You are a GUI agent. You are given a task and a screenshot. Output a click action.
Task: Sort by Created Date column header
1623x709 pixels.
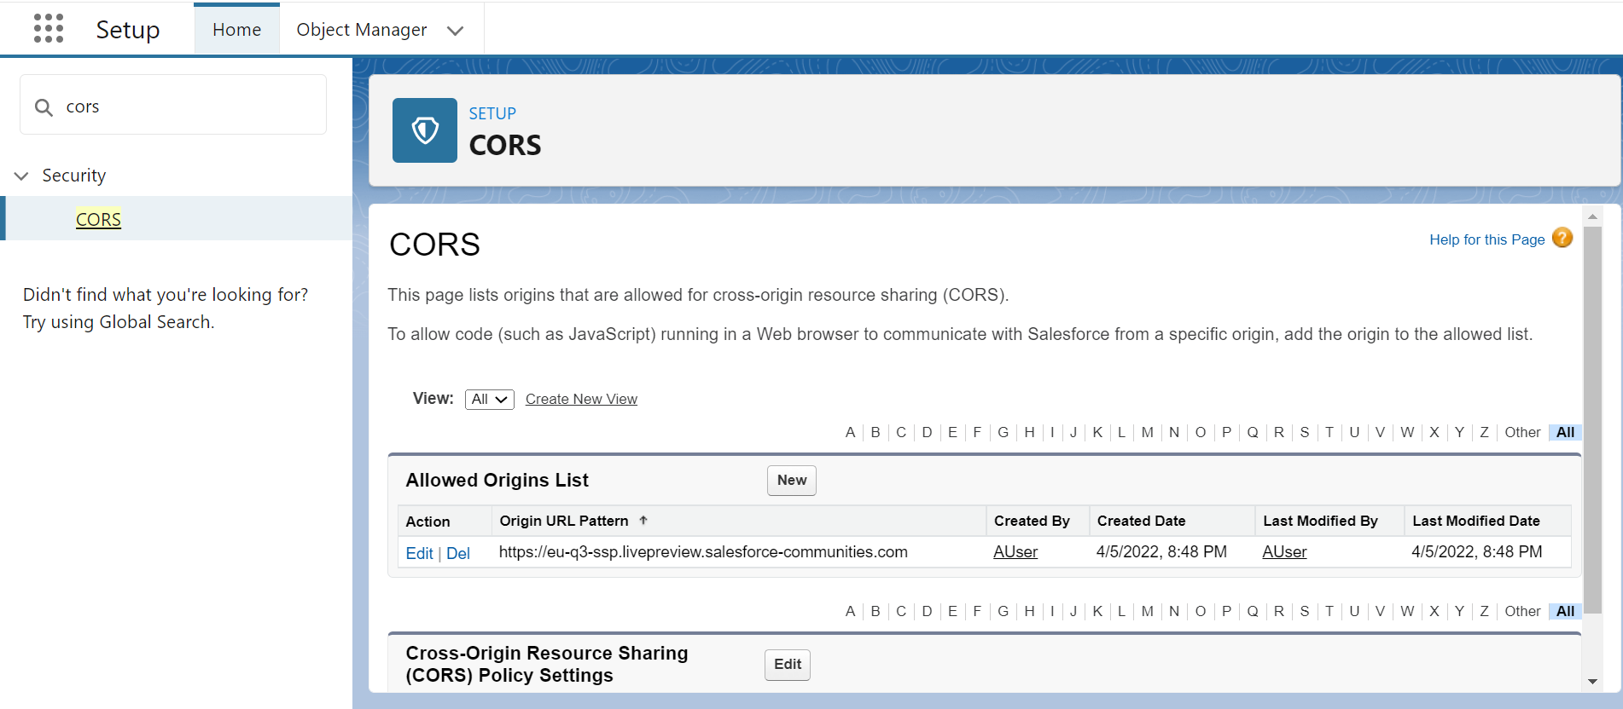1141,521
